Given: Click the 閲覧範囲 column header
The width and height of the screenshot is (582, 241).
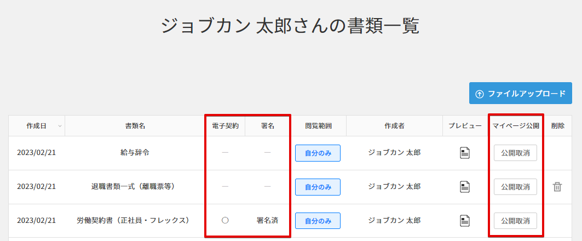Looking at the screenshot, I should (318, 126).
